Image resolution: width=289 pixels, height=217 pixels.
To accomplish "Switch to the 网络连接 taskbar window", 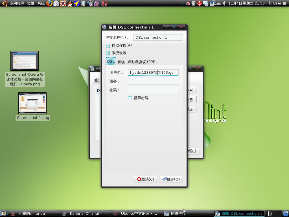I will [x=188, y=214].
